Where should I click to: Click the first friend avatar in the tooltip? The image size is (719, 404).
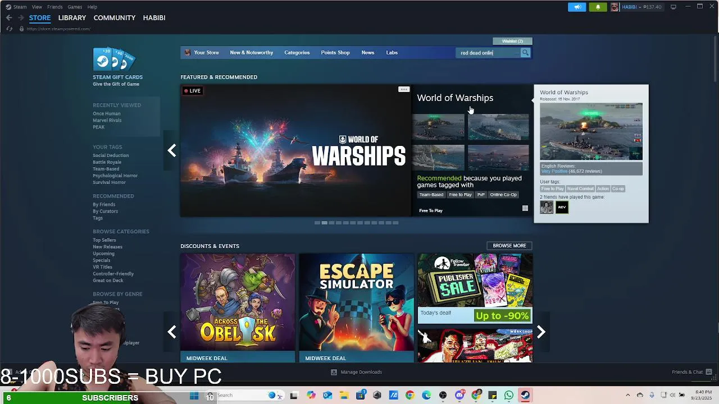point(547,207)
